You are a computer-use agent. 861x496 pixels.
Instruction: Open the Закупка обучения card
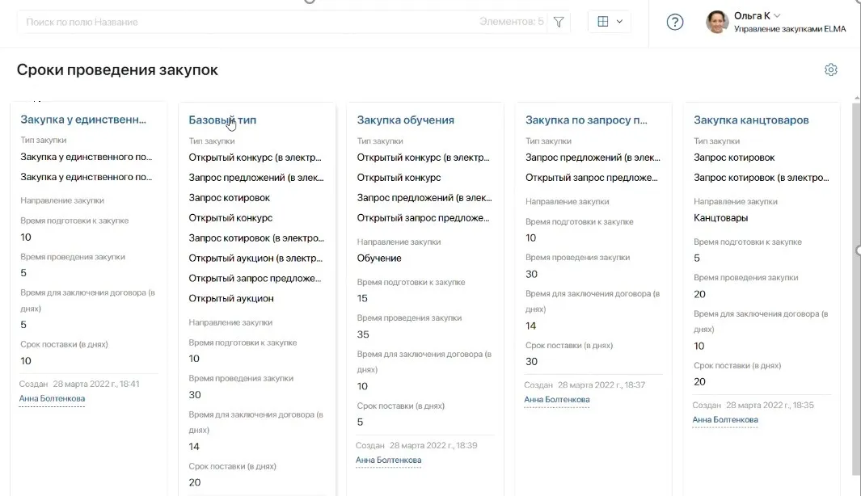coord(406,119)
